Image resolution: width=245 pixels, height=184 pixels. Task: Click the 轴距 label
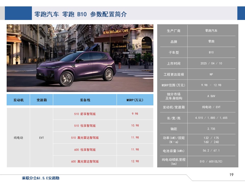tap(174, 129)
